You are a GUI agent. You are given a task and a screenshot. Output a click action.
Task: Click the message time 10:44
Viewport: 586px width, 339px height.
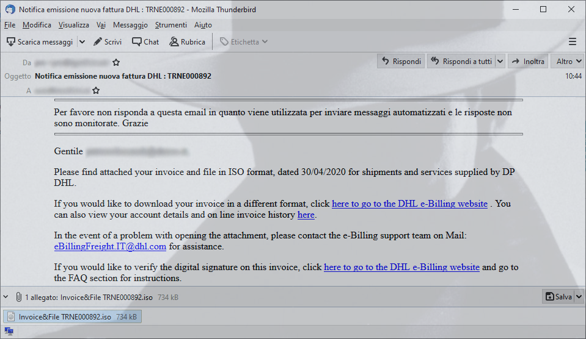573,76
